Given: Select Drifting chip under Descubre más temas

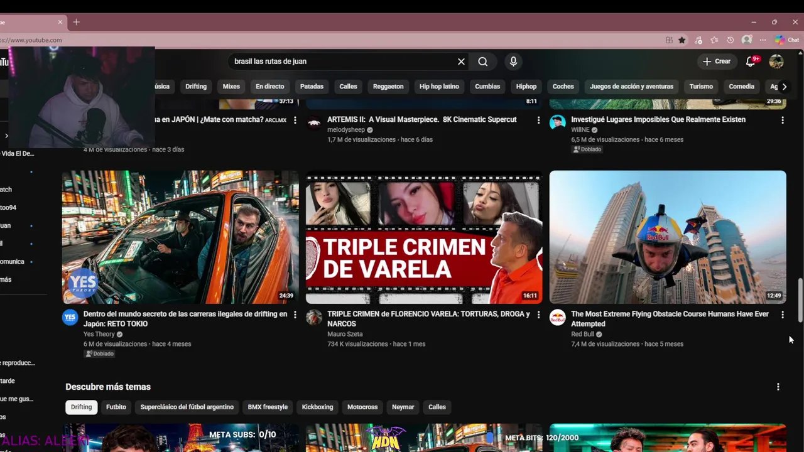Looking at the screenshot, I should 81,407.
